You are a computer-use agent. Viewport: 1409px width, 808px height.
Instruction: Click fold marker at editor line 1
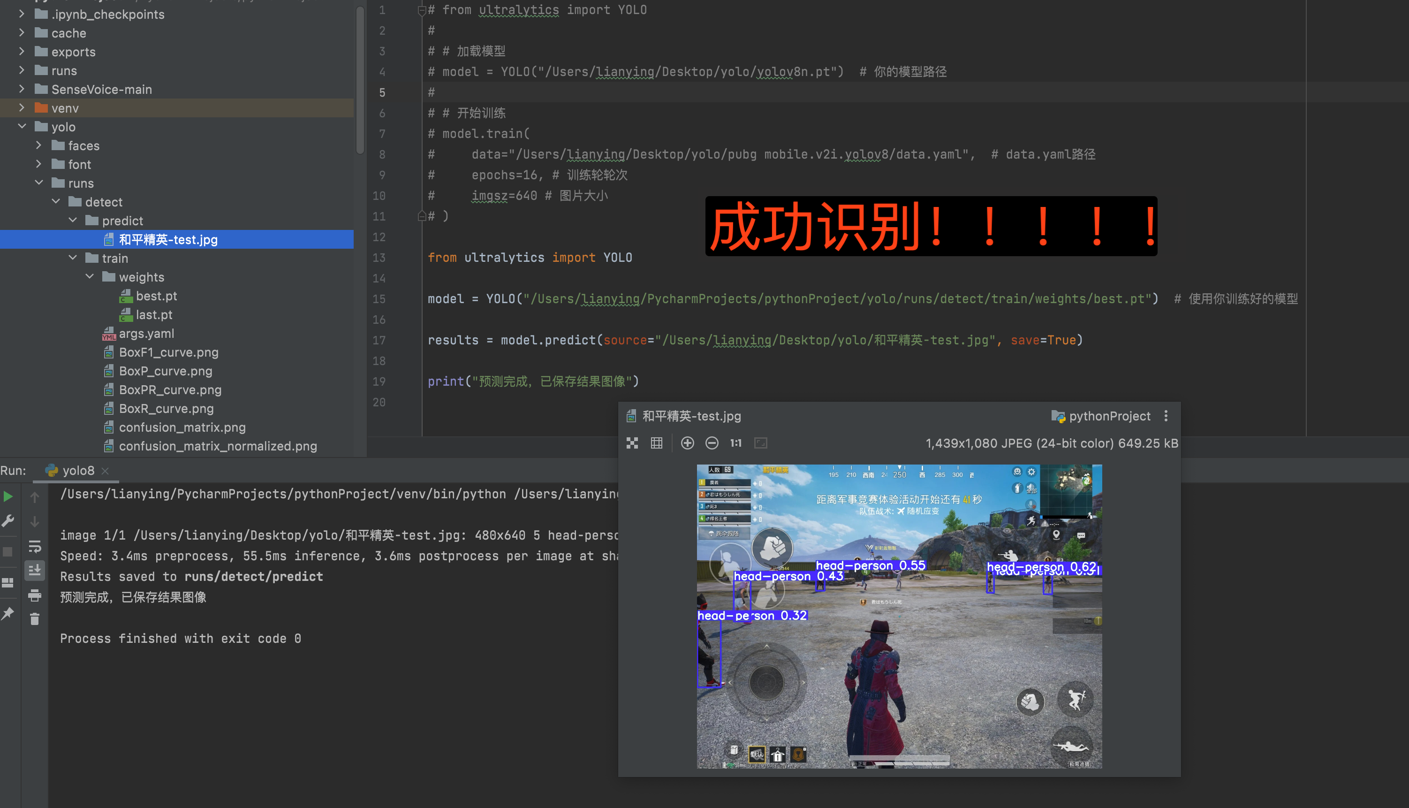click(421, 10)
